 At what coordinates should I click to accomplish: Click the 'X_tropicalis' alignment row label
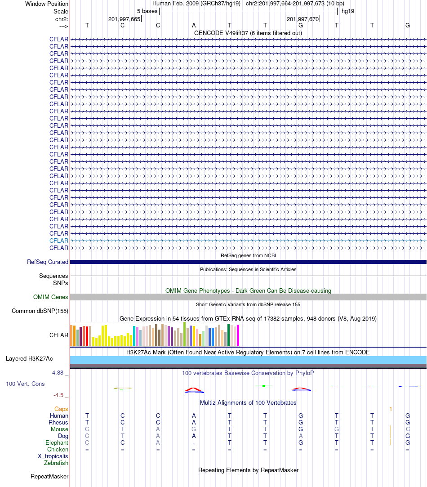point(53,456)
